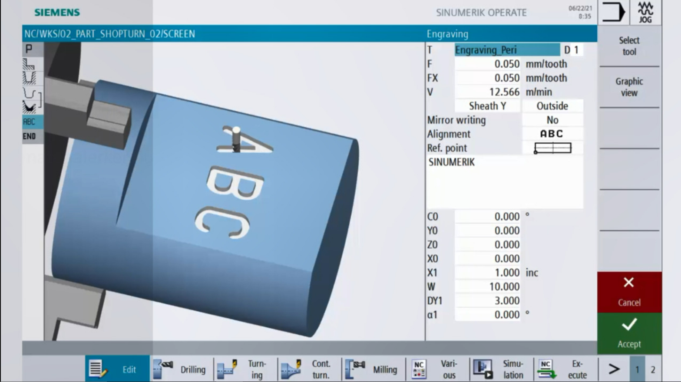Click the X0 value field
The image size is (681, 382).
487,259
